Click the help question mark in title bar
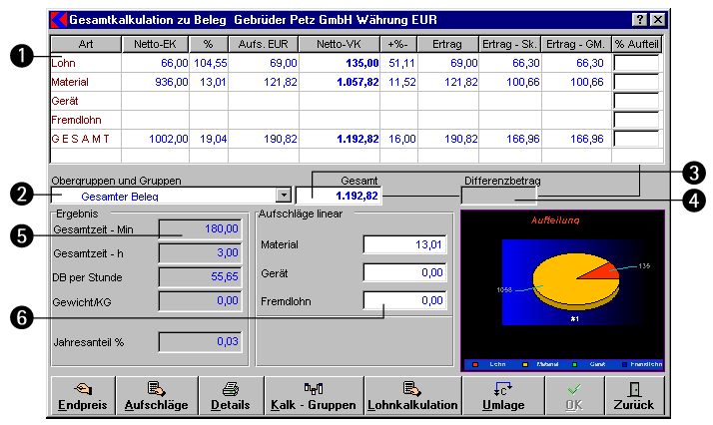Viewport: 713px width, 425px height. point(639,20)
